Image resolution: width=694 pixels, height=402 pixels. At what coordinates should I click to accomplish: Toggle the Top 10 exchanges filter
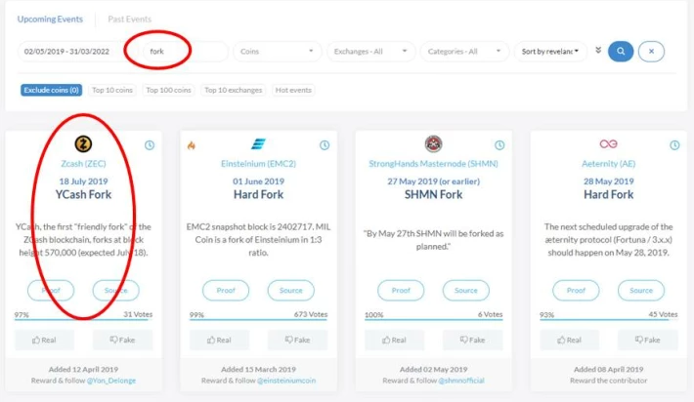coord(234,90)
